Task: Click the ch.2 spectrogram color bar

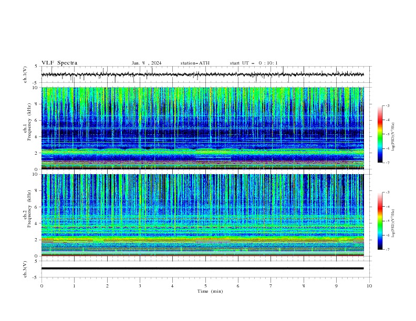Action: click(380, 221)
